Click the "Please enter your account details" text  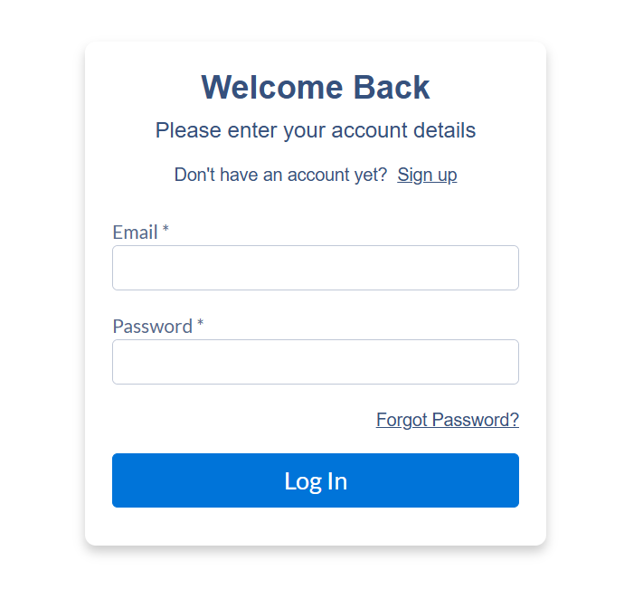click(x=315, y=130)
